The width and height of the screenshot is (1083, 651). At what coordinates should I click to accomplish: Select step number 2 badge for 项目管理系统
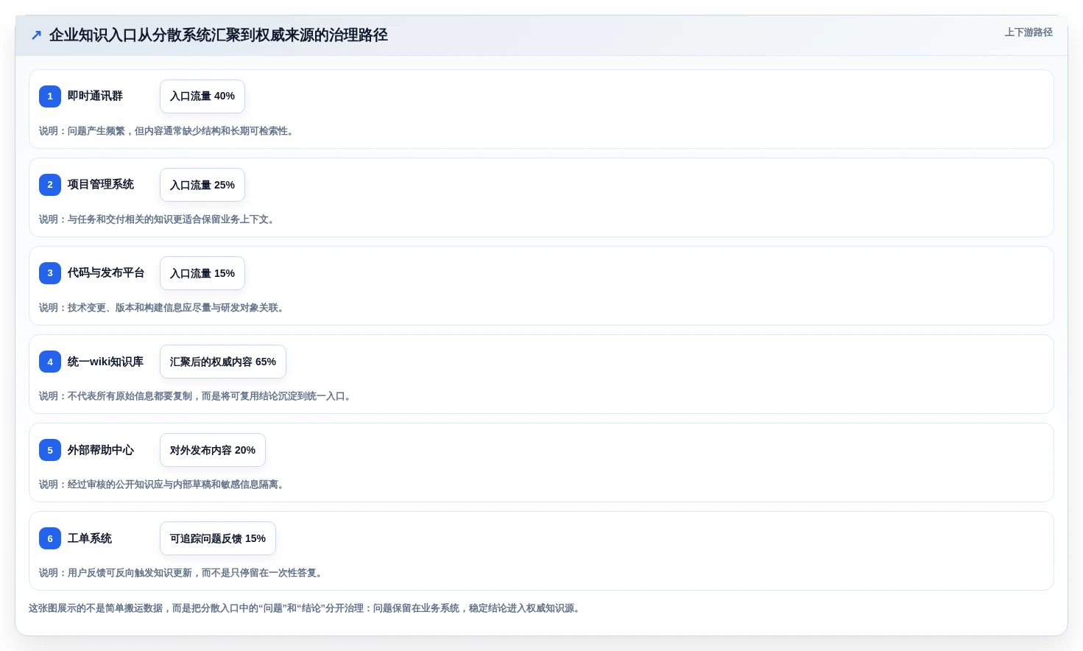click(50, 185)
